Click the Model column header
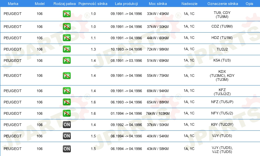260x156 pixels. click(x=40, y=4)
